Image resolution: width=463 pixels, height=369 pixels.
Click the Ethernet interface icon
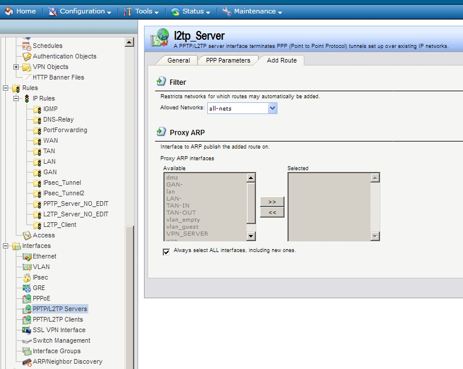point(27,256)
